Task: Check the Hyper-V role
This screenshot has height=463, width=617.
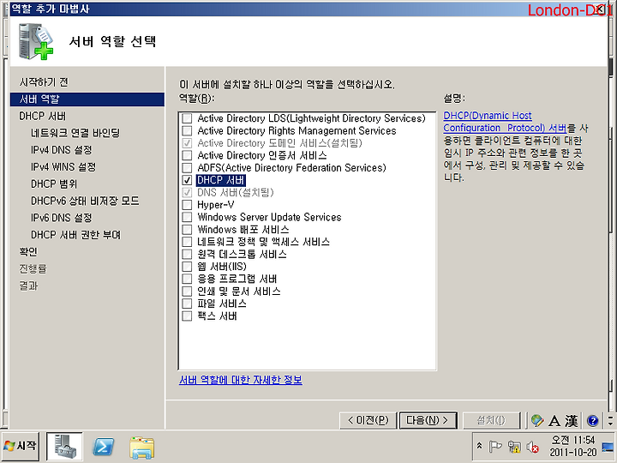Action: tap(187, 205)
